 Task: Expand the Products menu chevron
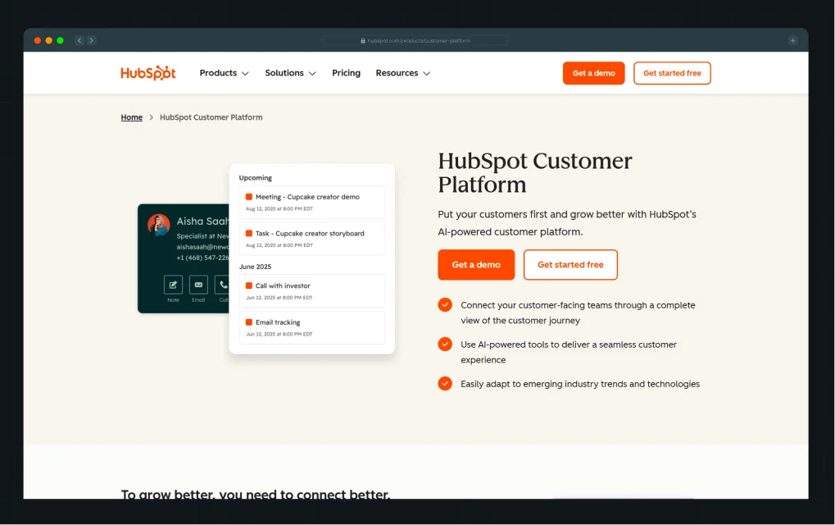(246, 74)
